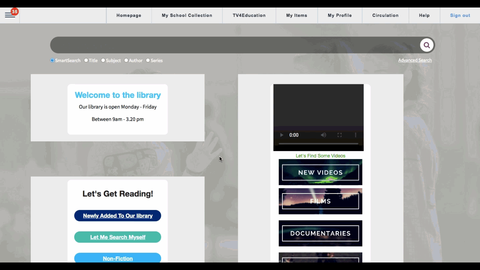Select the Subject search option

tap(103, 60)
